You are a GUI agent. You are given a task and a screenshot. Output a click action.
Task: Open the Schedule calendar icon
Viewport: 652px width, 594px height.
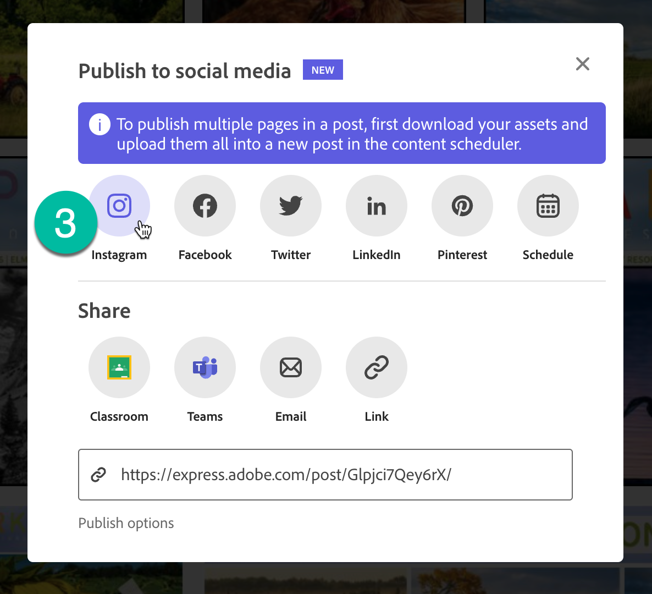[548, 206]
